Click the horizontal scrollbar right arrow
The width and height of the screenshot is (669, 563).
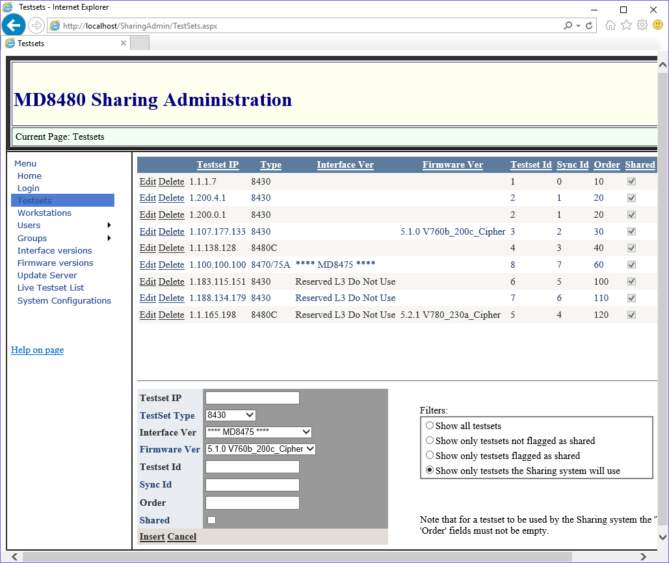[643, 556]
